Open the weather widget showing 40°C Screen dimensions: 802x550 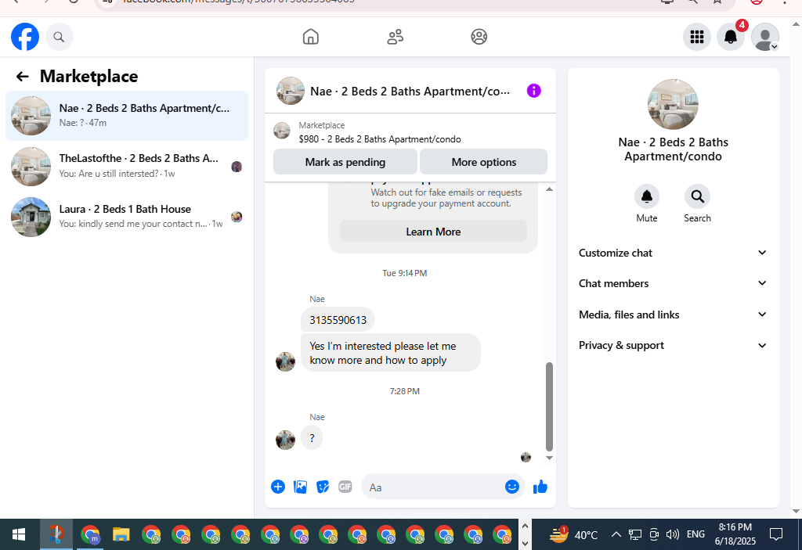point(573,534)
